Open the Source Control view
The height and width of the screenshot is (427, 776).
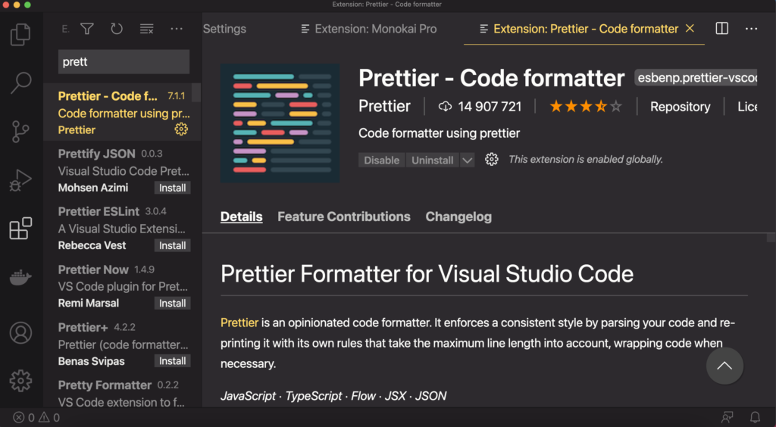[x=20, y=131]
